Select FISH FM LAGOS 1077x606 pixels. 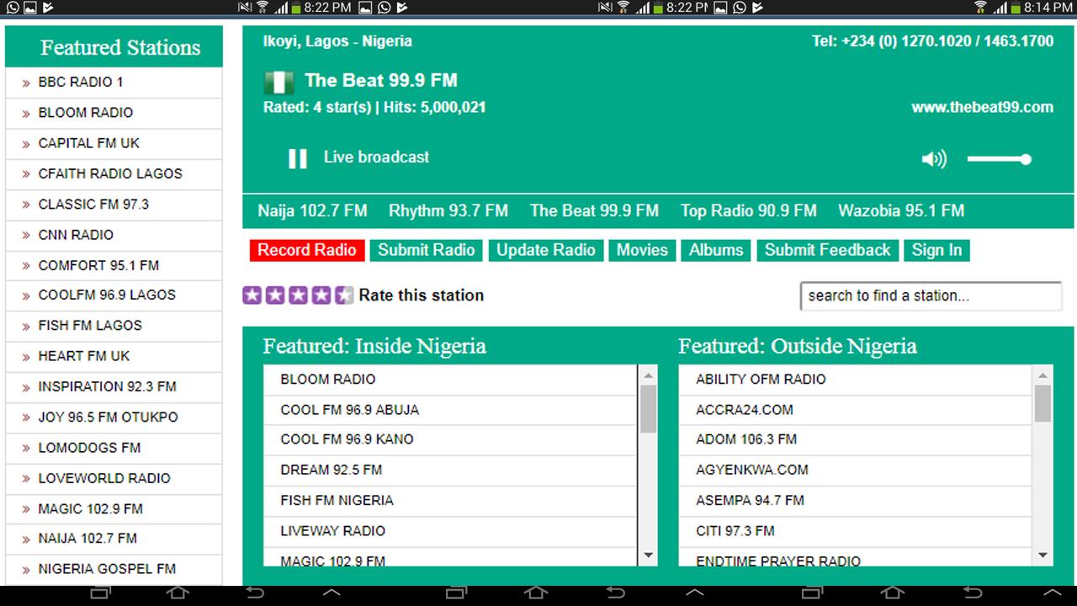[x=114, y=326]
